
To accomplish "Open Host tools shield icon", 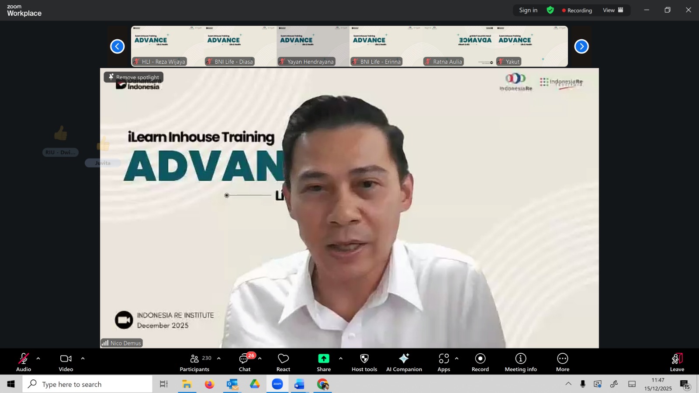I will (x=364, y=359).
